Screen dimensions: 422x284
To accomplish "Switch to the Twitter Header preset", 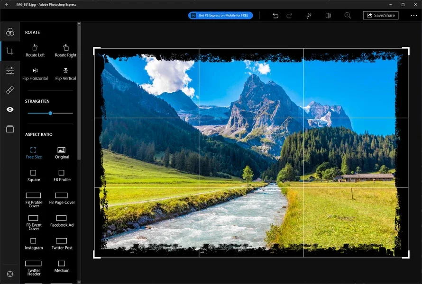I will [x=33, y=266].
